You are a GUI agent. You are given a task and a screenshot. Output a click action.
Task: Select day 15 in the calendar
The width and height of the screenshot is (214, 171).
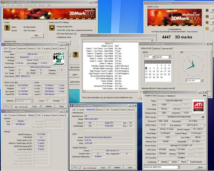pyautogui.click(x=157, y=71)
